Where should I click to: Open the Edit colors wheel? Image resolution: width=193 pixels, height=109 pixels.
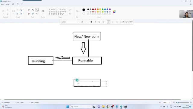click(114, 12)
